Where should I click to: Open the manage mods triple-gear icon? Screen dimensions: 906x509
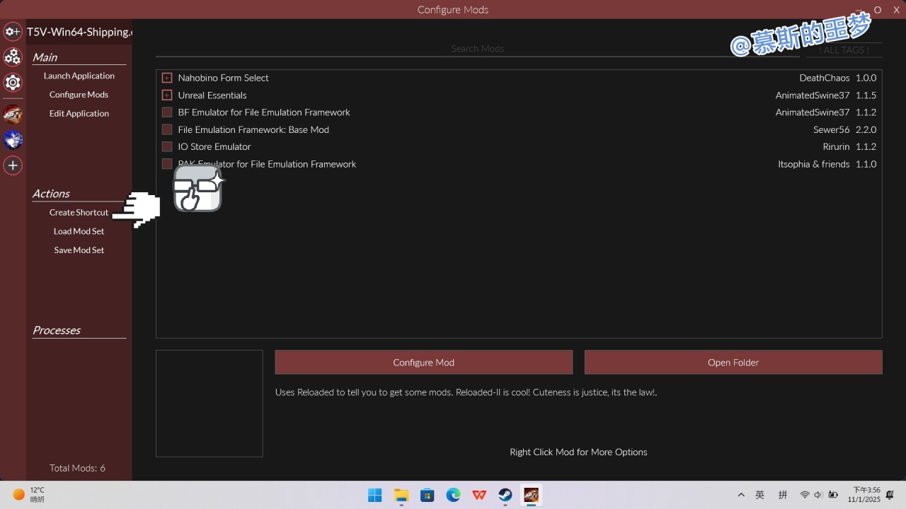click(x=13, y=57)
